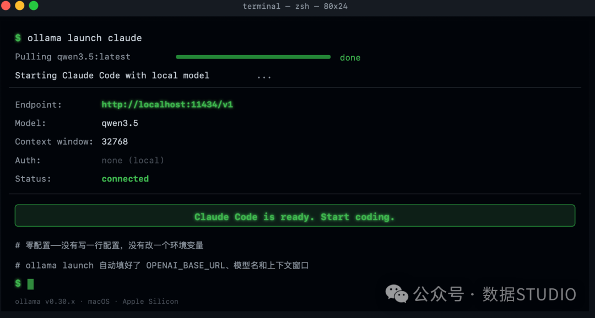Viewport: 595px width, 318px height.
Task: Maximize the terminal using the green button
Action: pos(34,6)
